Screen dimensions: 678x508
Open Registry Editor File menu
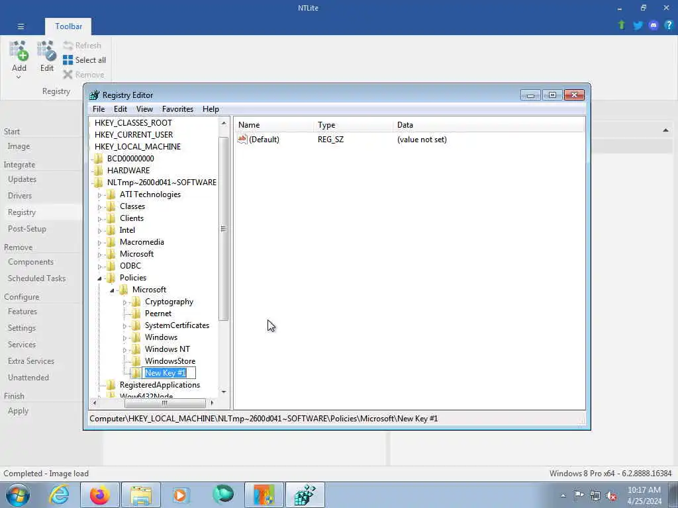click(x=99, y=109)
